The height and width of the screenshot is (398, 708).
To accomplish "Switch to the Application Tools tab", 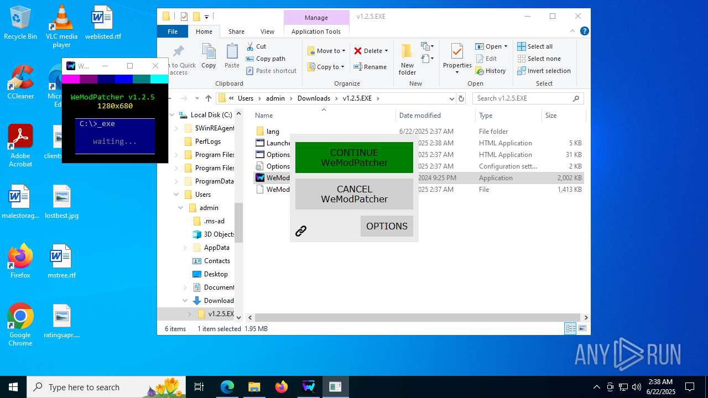I will [x=316, y=32].
